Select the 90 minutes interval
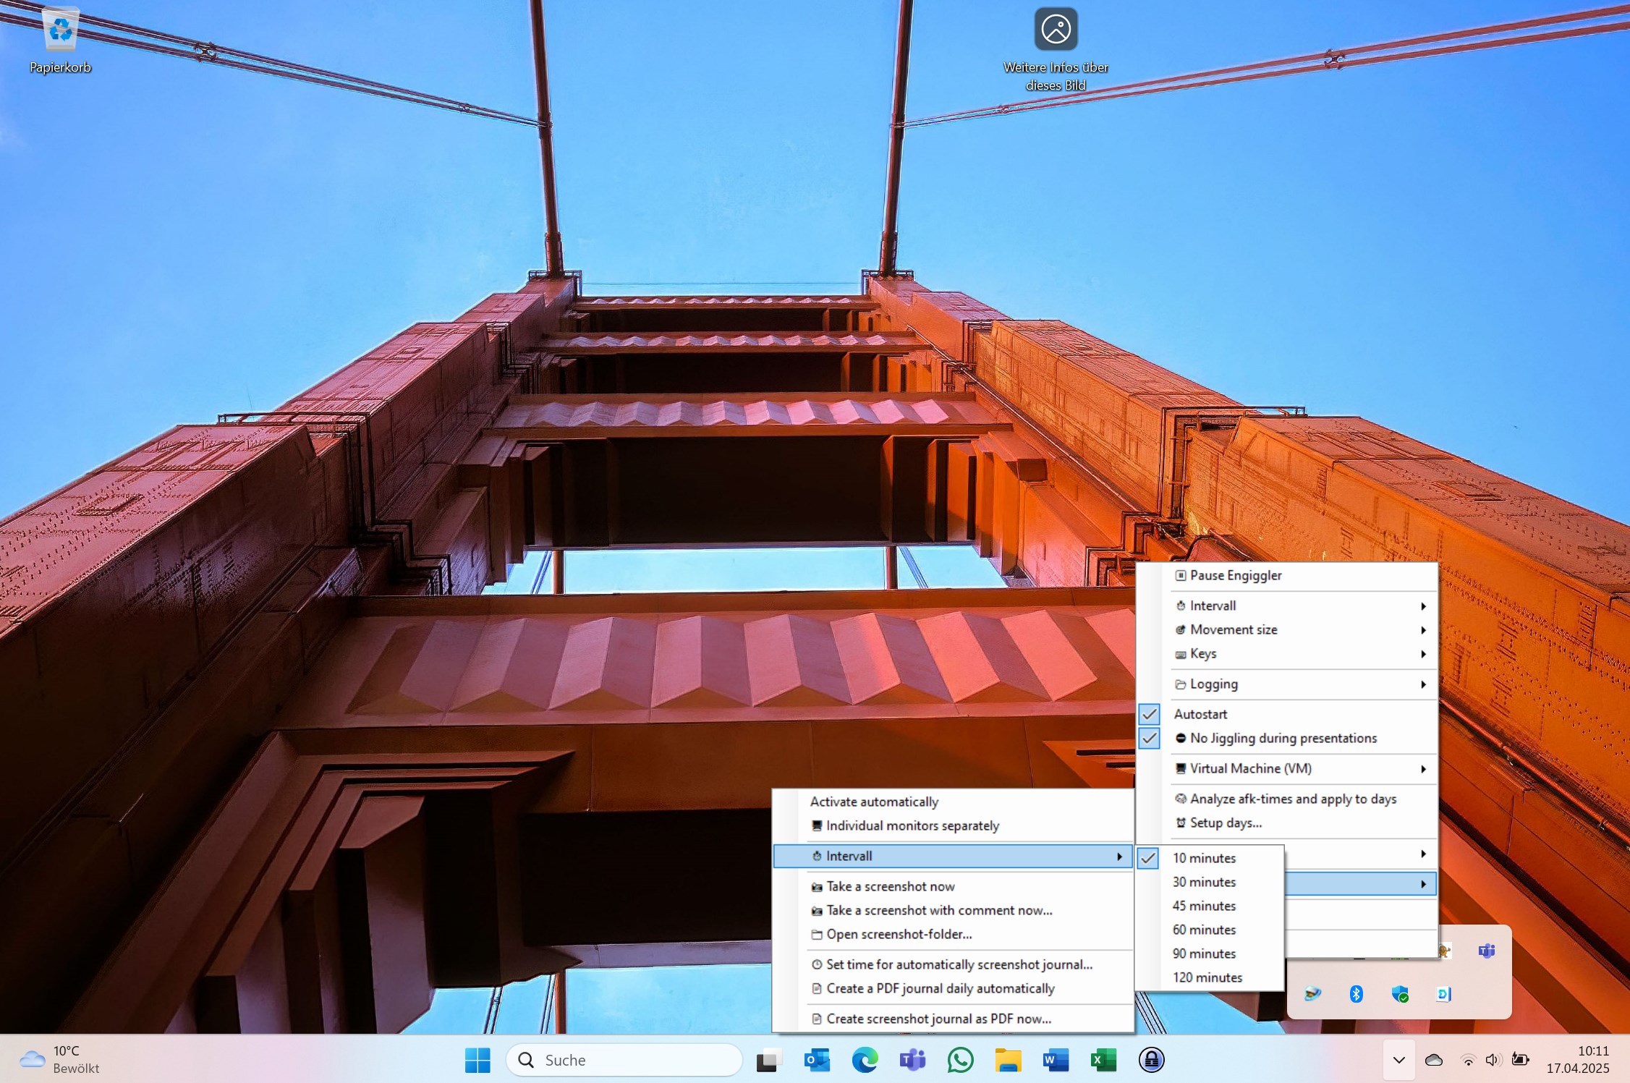This screenshot has width=1630, height=1083. click(x=1210, y=954)
